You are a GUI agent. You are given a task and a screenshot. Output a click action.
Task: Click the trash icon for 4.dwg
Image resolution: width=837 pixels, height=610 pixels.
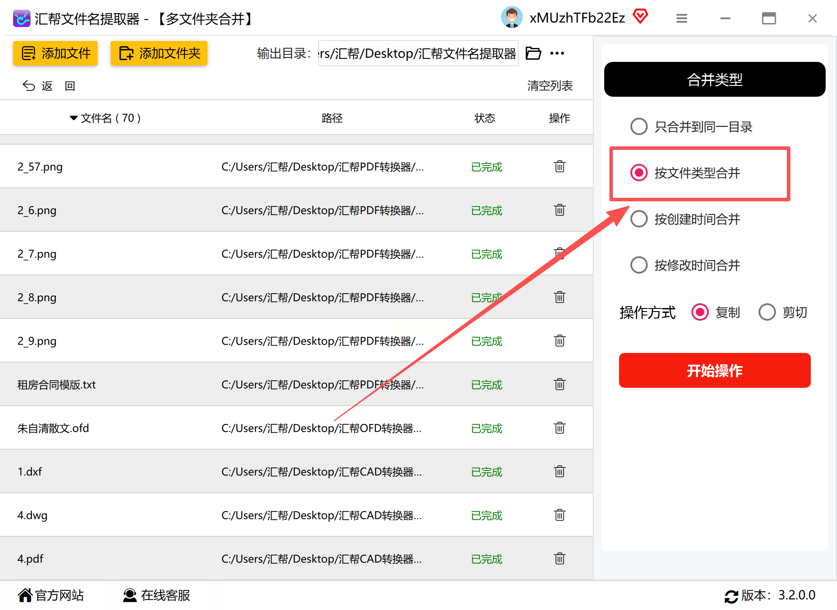pos(560,515)
